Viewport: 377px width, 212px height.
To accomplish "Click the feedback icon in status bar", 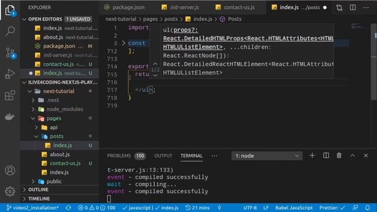I will [x=355, y=208].
